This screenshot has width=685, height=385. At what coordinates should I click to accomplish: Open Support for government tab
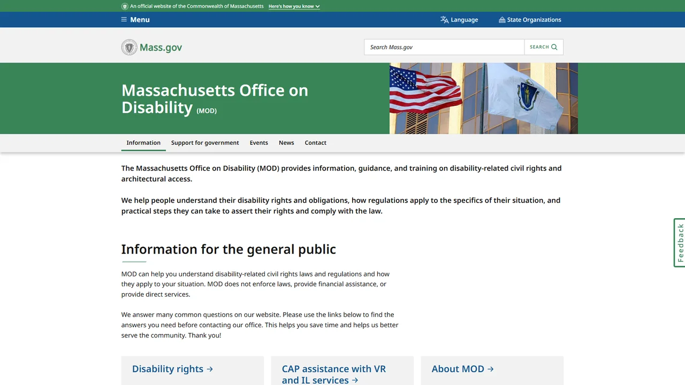point(205,143)
